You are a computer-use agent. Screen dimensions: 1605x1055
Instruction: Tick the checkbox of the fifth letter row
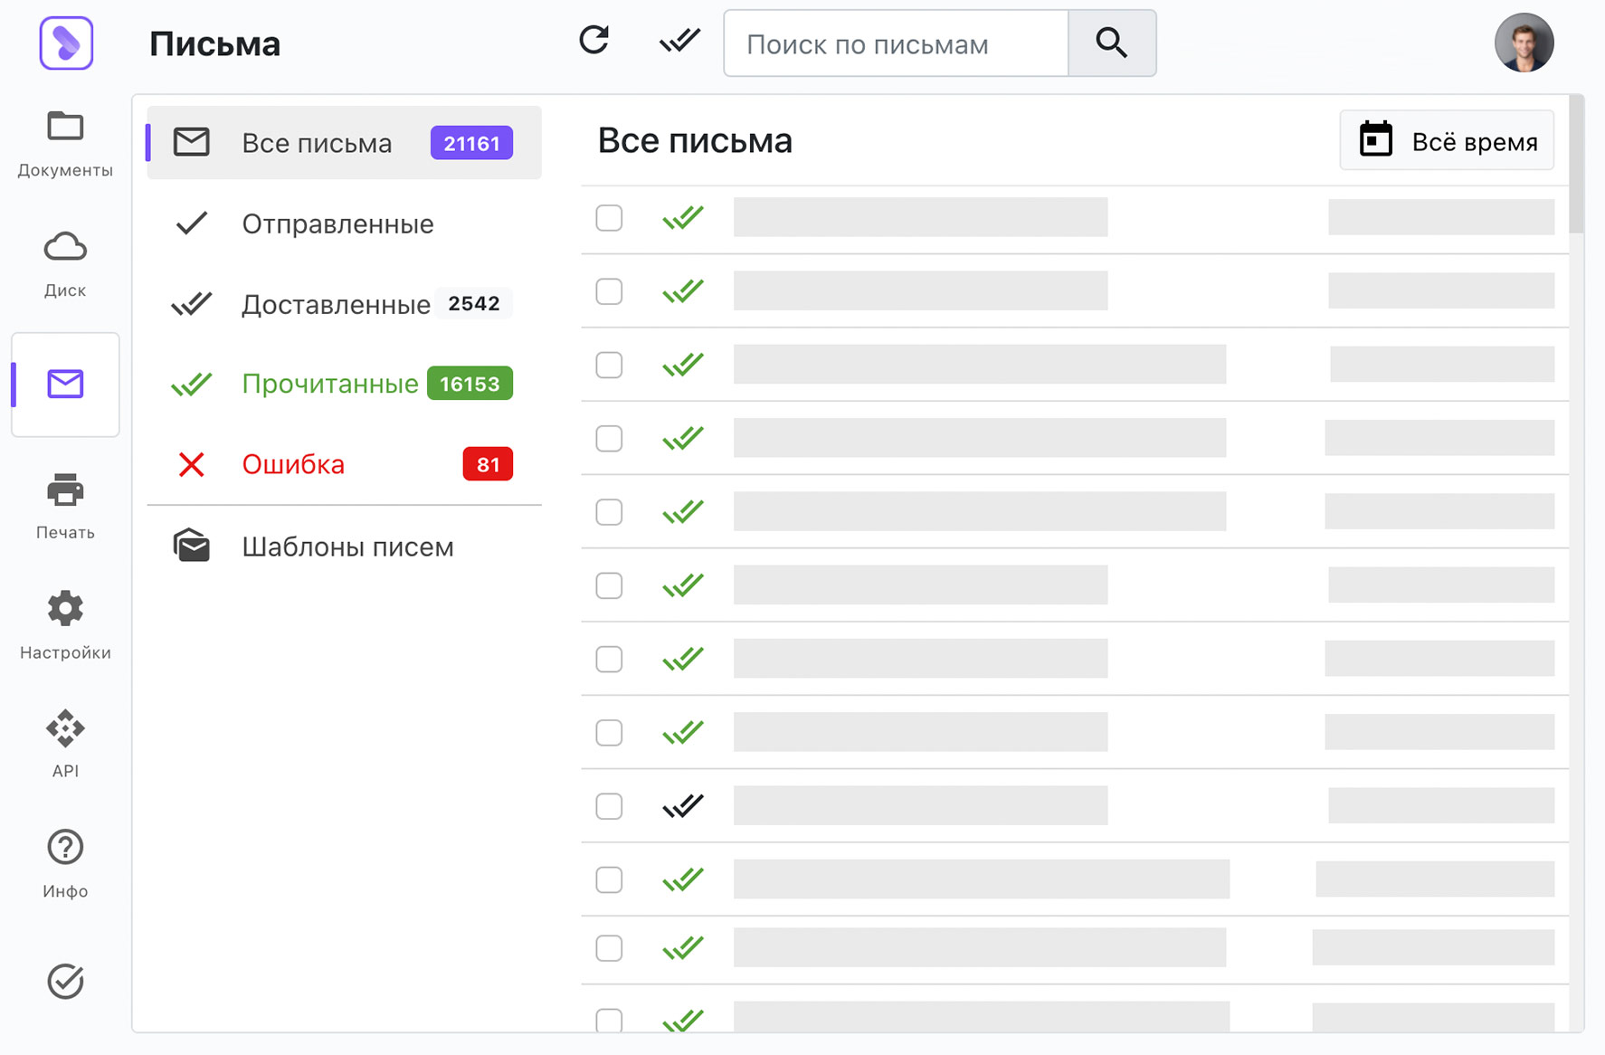tap(609, 512)
